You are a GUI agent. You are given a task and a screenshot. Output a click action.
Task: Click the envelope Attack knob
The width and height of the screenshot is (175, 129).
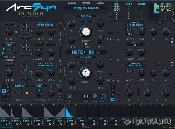point(129,93)
